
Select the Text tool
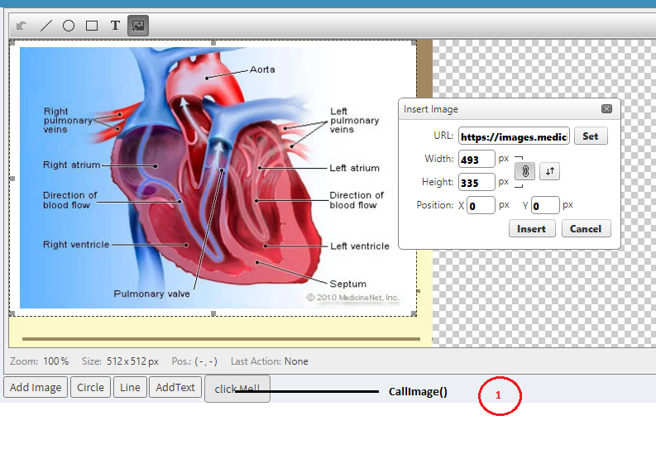pyautogui.click(x=115, y=26)
